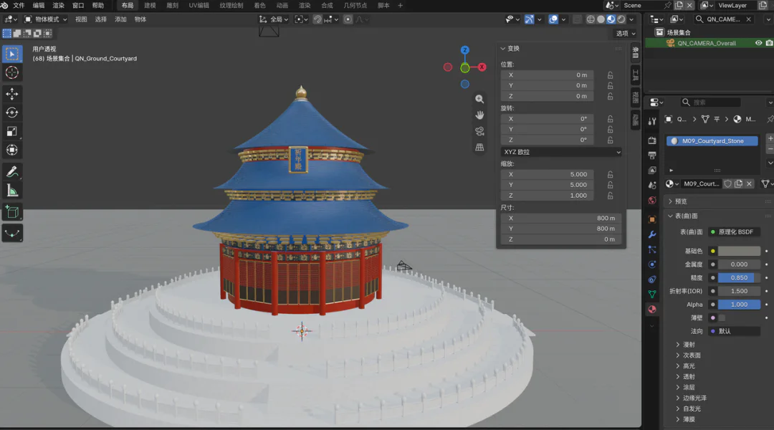774x430 pixels.
Task: Open the Modifiers wrench properties tab
Action: (652, 234)
